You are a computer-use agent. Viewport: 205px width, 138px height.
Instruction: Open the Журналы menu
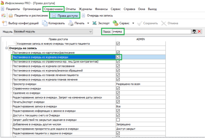(x=85, y=9)
